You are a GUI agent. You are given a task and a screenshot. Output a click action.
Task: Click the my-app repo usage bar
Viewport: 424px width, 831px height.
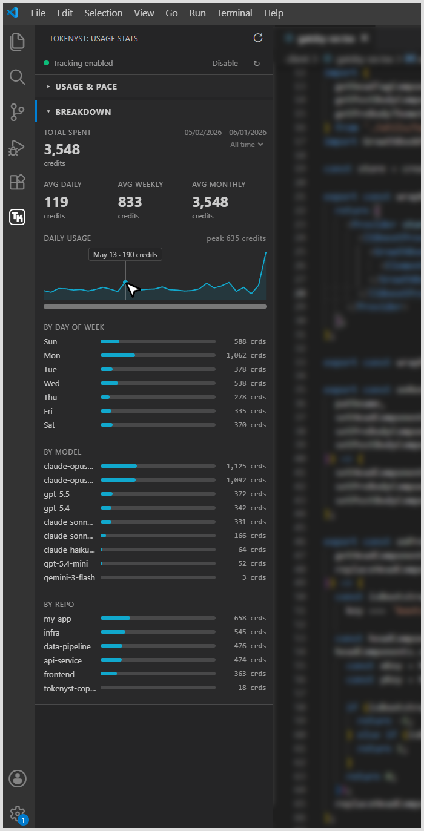point(158,619)
